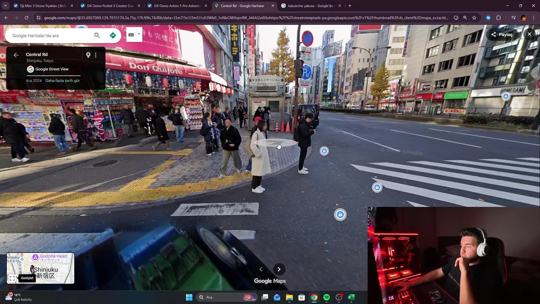Select the 'Central Rd - Google Haritalar' tab
This screenshot has width=540, height=304.
[x=242, y=6]
